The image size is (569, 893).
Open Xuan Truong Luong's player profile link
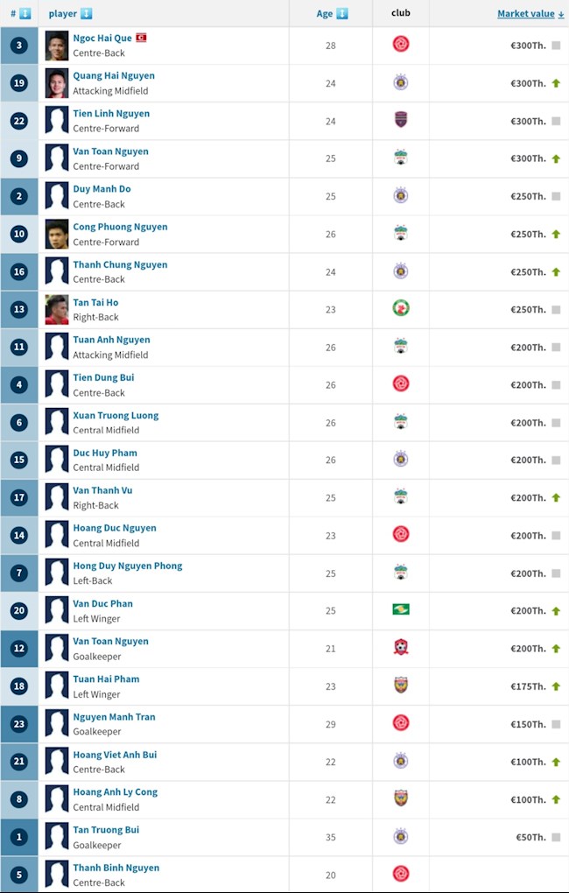pos(116,415)
